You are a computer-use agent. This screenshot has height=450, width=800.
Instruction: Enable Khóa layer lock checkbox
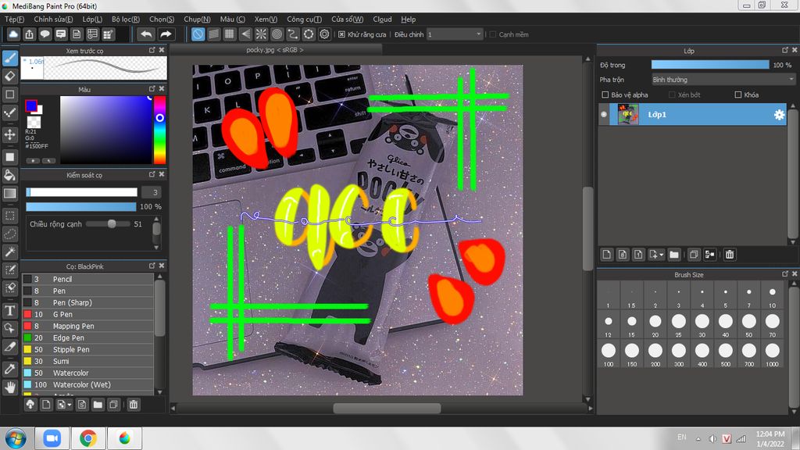[x=737, y=95]
